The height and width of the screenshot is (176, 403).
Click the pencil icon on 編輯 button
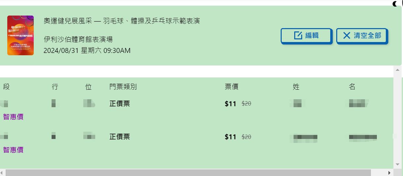298,35
